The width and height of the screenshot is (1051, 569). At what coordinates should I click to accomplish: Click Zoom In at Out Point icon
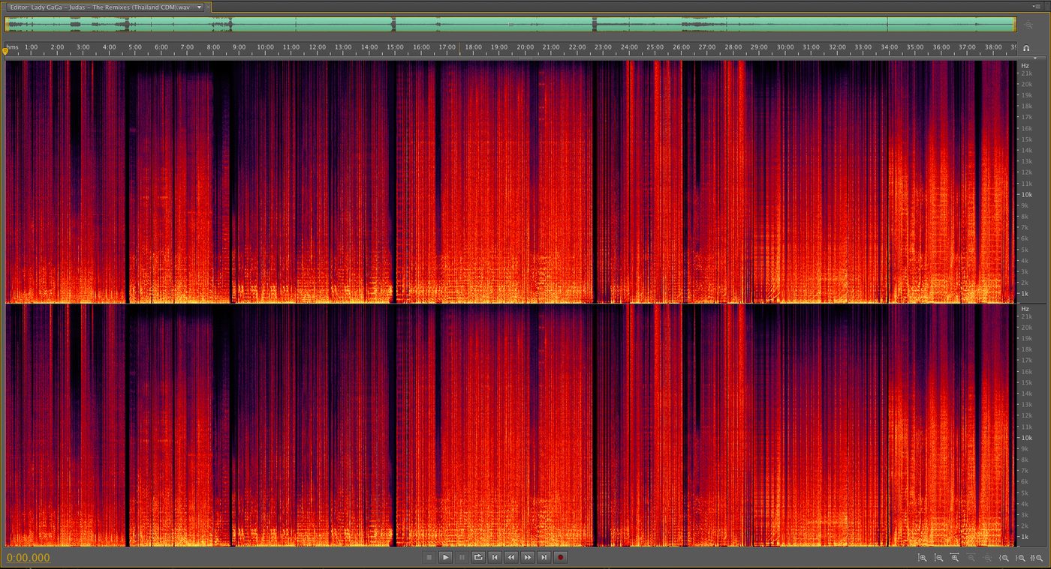coord(1020,558)
